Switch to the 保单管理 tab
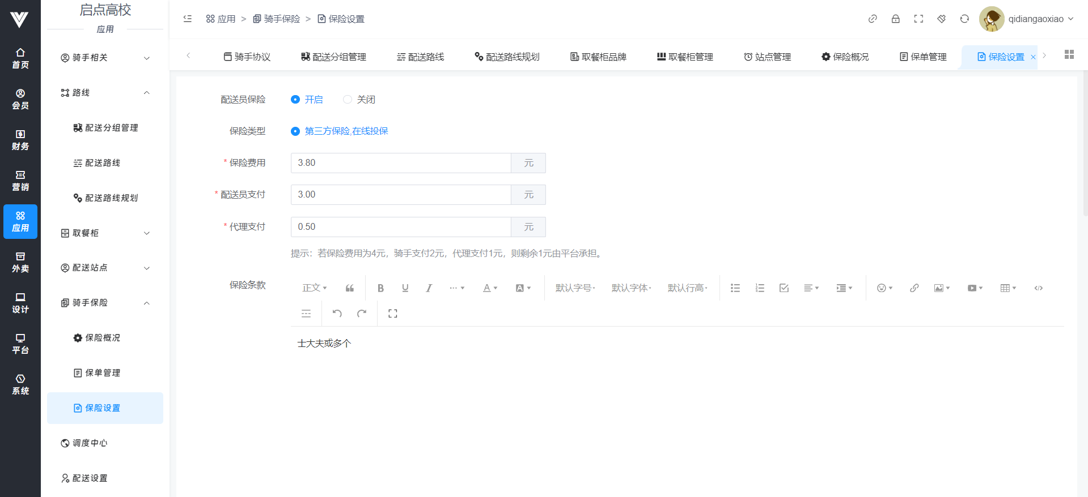Viewport: 1088px width, 497px height. (923, 57)
